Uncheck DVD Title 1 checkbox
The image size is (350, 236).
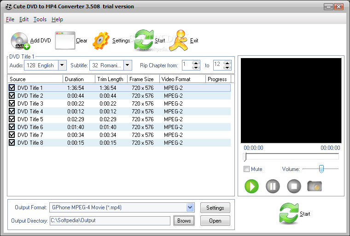(12, 88)
